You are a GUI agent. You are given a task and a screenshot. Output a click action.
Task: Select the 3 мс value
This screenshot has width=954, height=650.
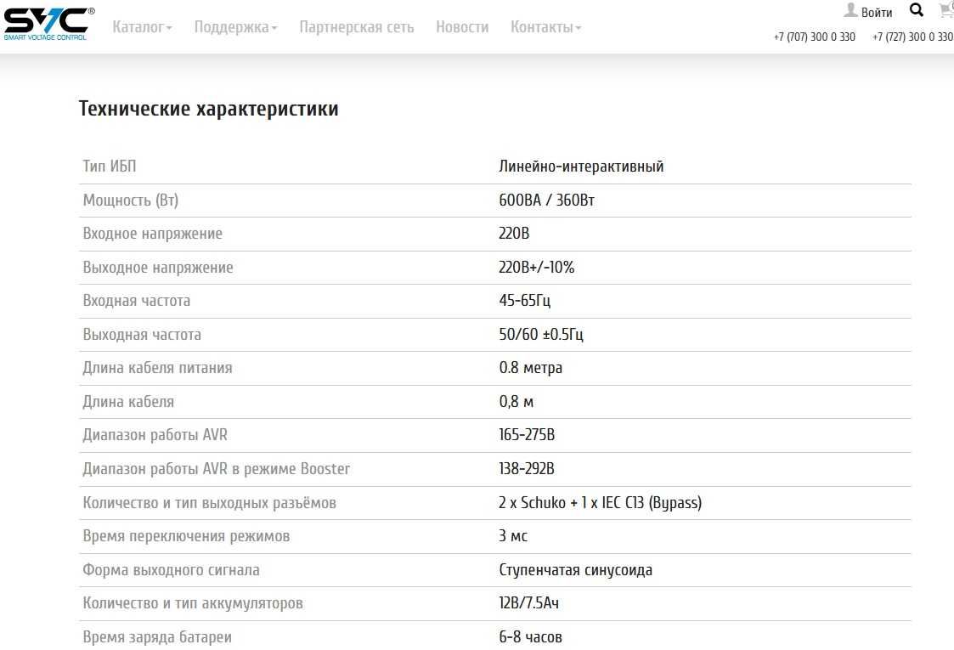(x=513, y=536)
